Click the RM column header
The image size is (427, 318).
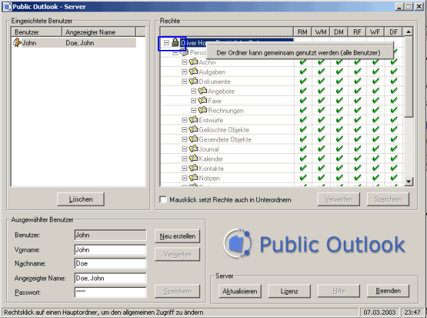303,32
